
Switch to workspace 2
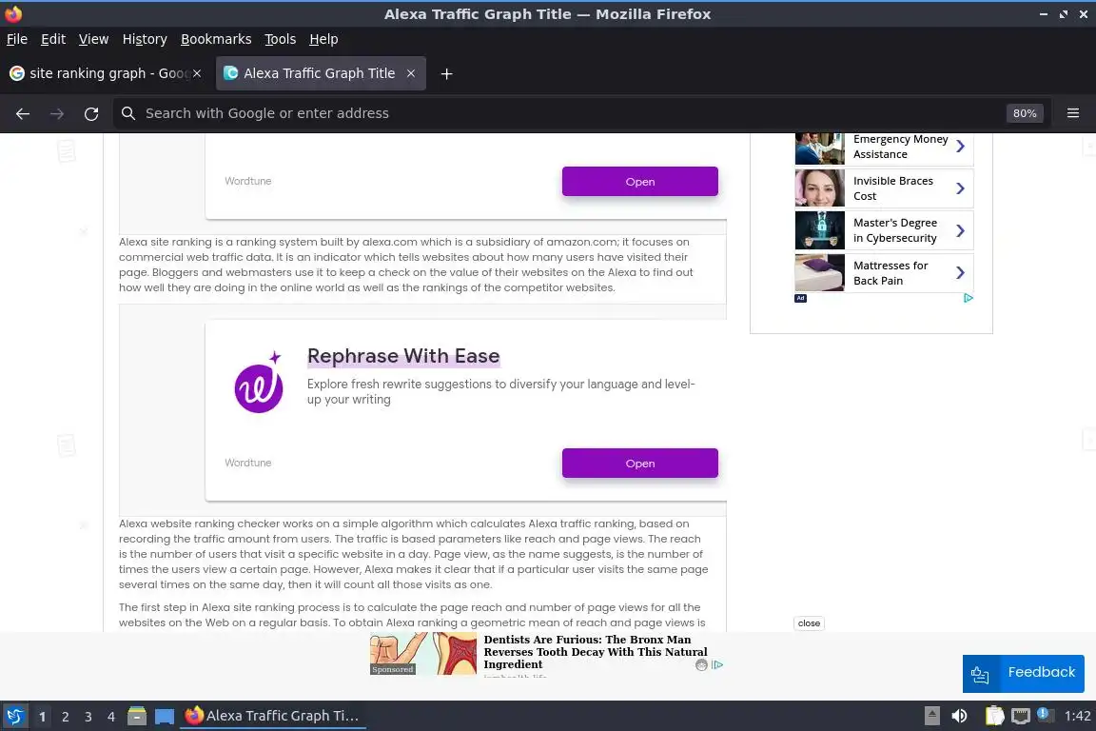click(65, 717)
